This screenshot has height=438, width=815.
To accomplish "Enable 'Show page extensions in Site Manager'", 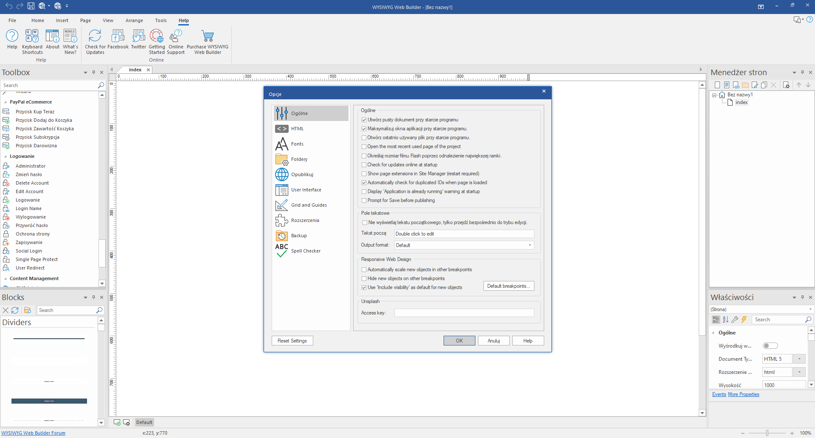I will tap(364, 174).
